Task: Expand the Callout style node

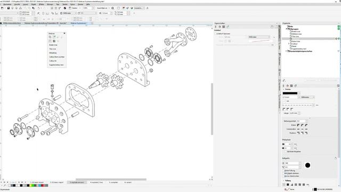Action: coord(289,44)
